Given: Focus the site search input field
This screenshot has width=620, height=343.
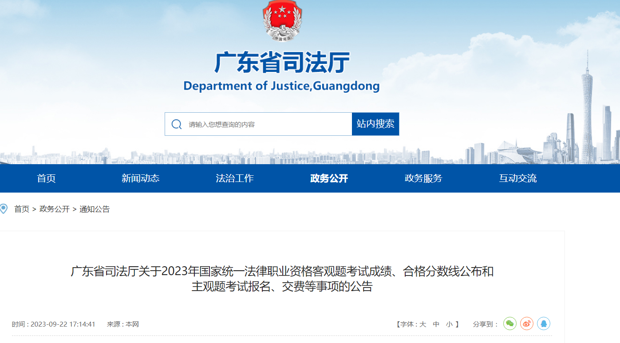Looking at the screenshot, I should tap(258, 124).
